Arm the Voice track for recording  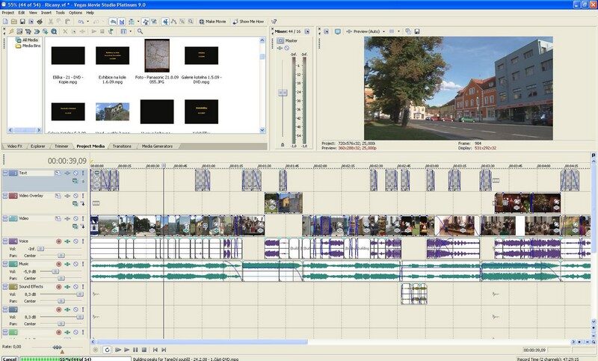59,241
